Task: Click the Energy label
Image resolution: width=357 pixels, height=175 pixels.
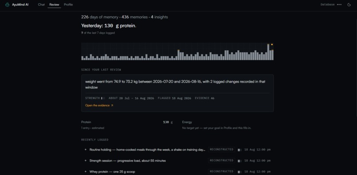Action: [x=187, y=122]
